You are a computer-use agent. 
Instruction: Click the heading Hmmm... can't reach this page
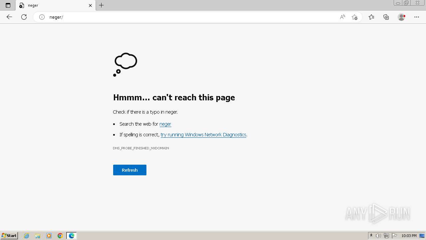pyautogui.click(x=174, y=97)
